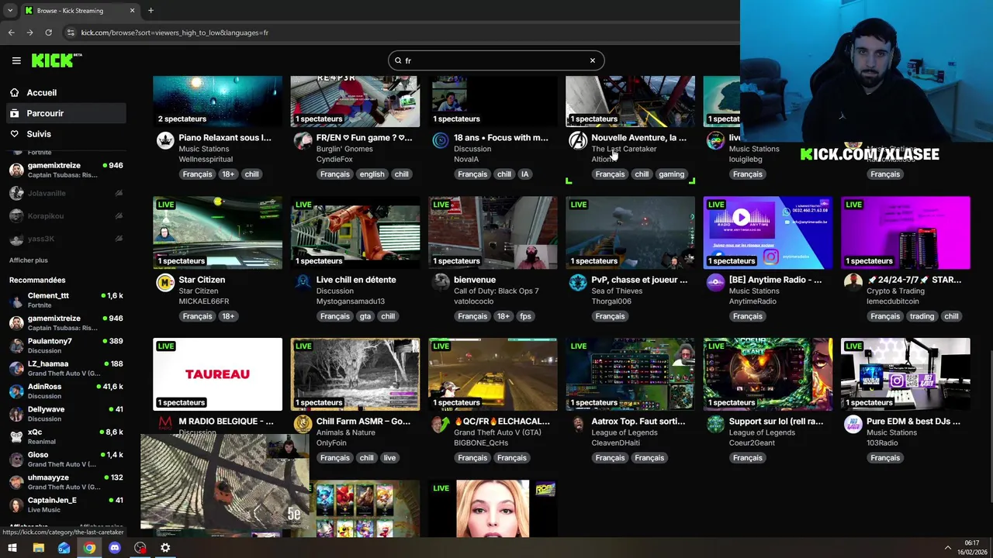Screen dimensions: 993x558
Task: Show hidden system tray icons
Action: [x=947, y=548]
